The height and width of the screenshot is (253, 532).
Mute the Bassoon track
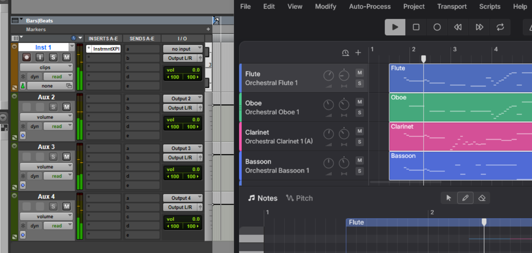point(360,160)
